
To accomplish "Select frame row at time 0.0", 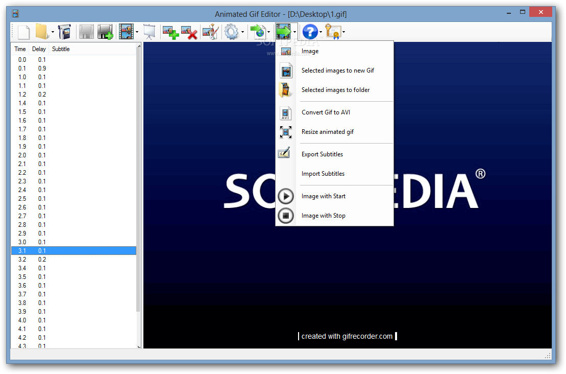I will [x=73, y=60].
